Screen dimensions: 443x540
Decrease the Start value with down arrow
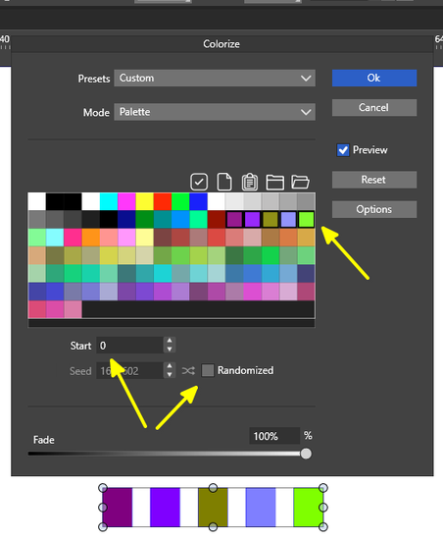(170, 350)
